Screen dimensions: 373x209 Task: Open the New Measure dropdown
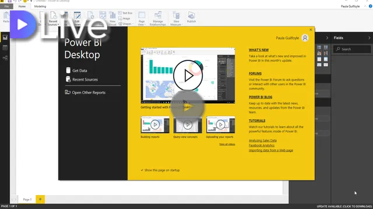pyautogui.click(x=176, y=19)
